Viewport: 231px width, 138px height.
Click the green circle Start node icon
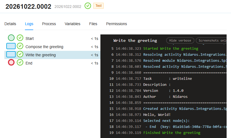(x=11, y=38)
